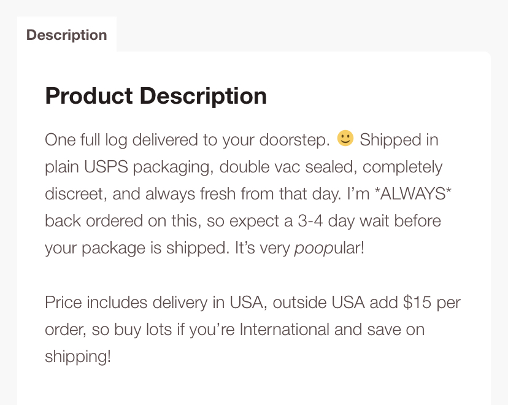This screenshot has width=508, height=405.
Task: Open the Description tab
Action: 67,34
